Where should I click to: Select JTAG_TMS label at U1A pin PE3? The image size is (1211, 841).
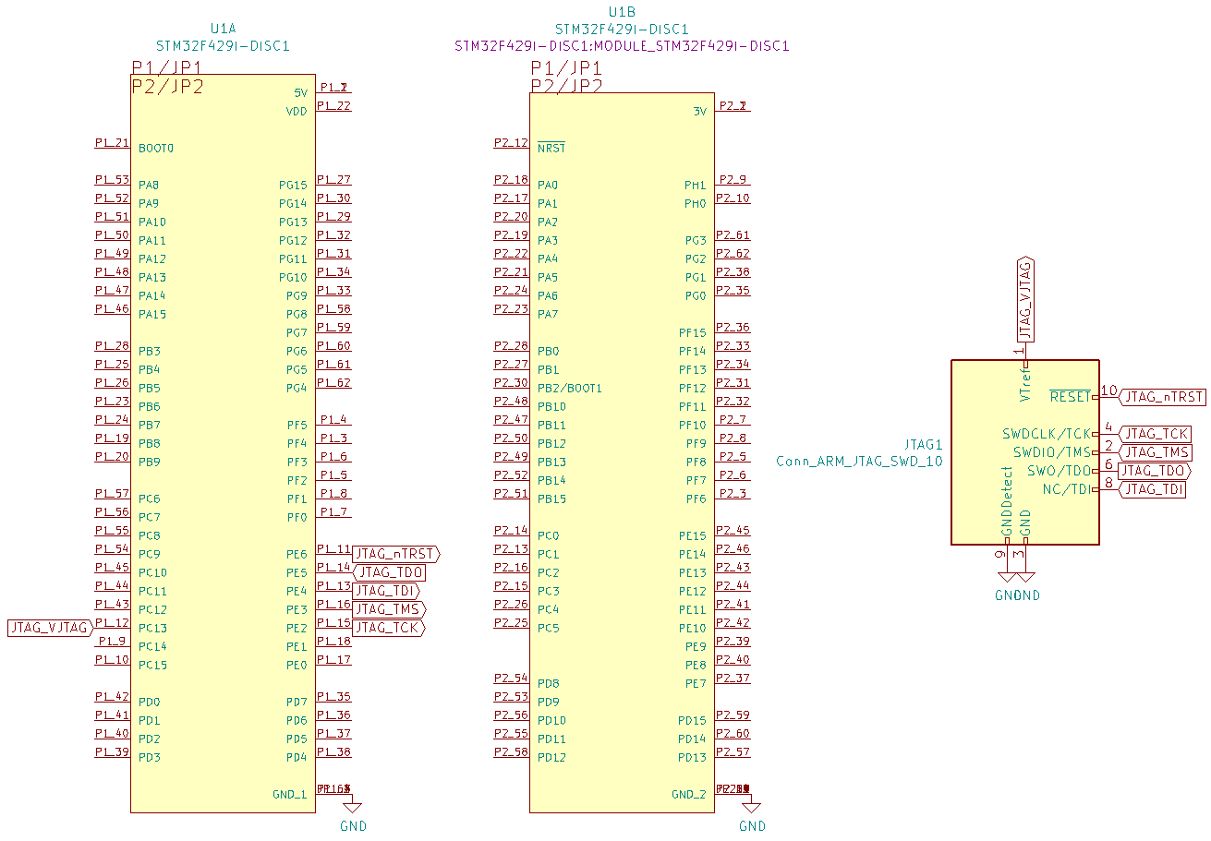click(x=389, y=609)
